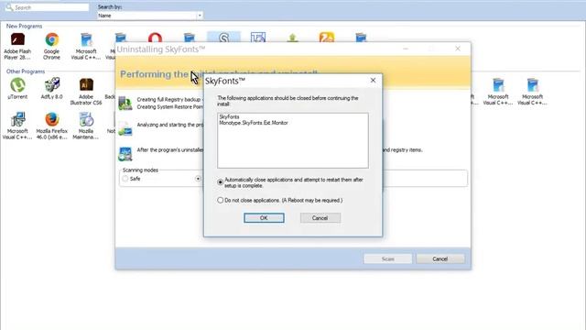Click Scan button in uninstall window
586x330 pixels.
[388, 258]
